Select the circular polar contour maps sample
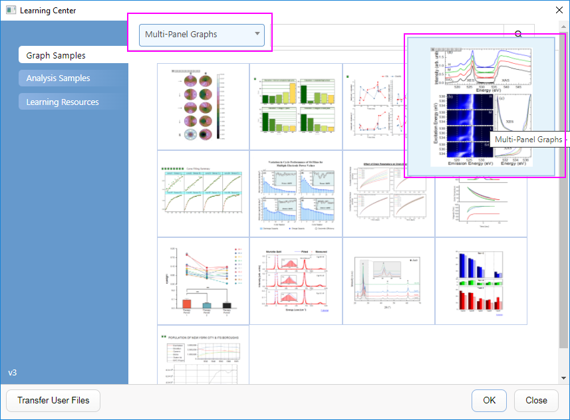 coord(203,106)
